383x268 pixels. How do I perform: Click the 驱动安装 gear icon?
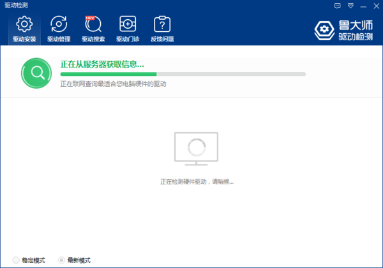pos(24,25)
